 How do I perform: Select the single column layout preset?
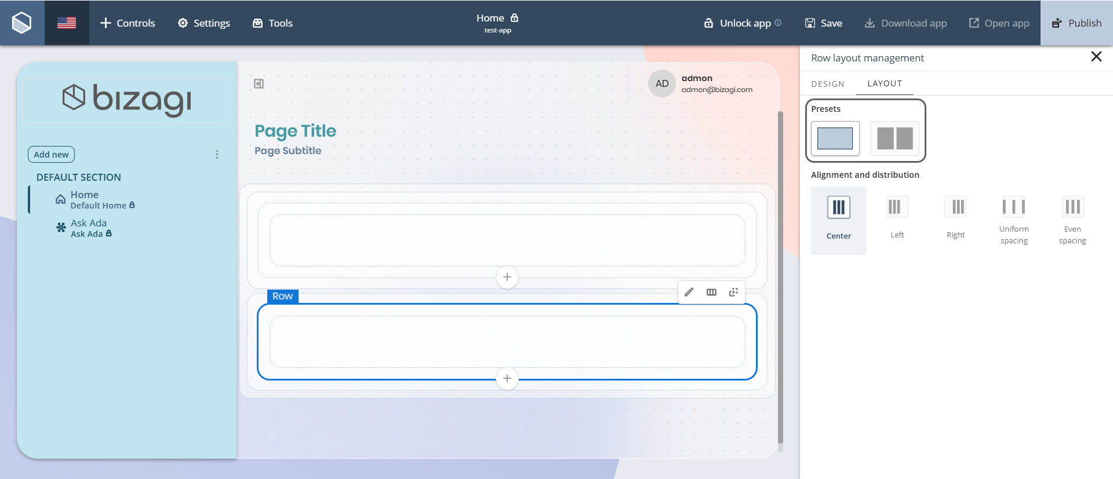click(x=835, y=138)
